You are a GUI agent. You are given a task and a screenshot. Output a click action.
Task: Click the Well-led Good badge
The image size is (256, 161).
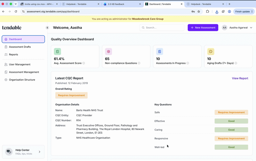click(231, 147)
